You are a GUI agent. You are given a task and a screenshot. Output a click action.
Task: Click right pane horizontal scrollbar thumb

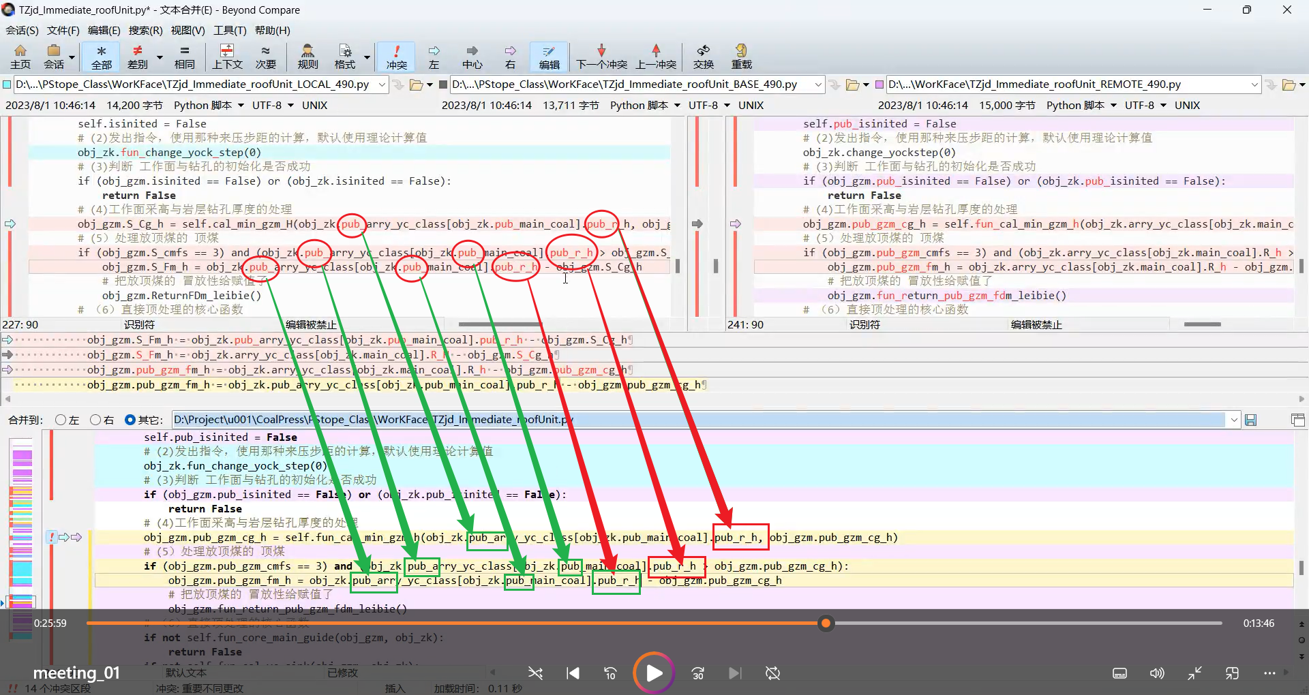(x=1202, y=324)
